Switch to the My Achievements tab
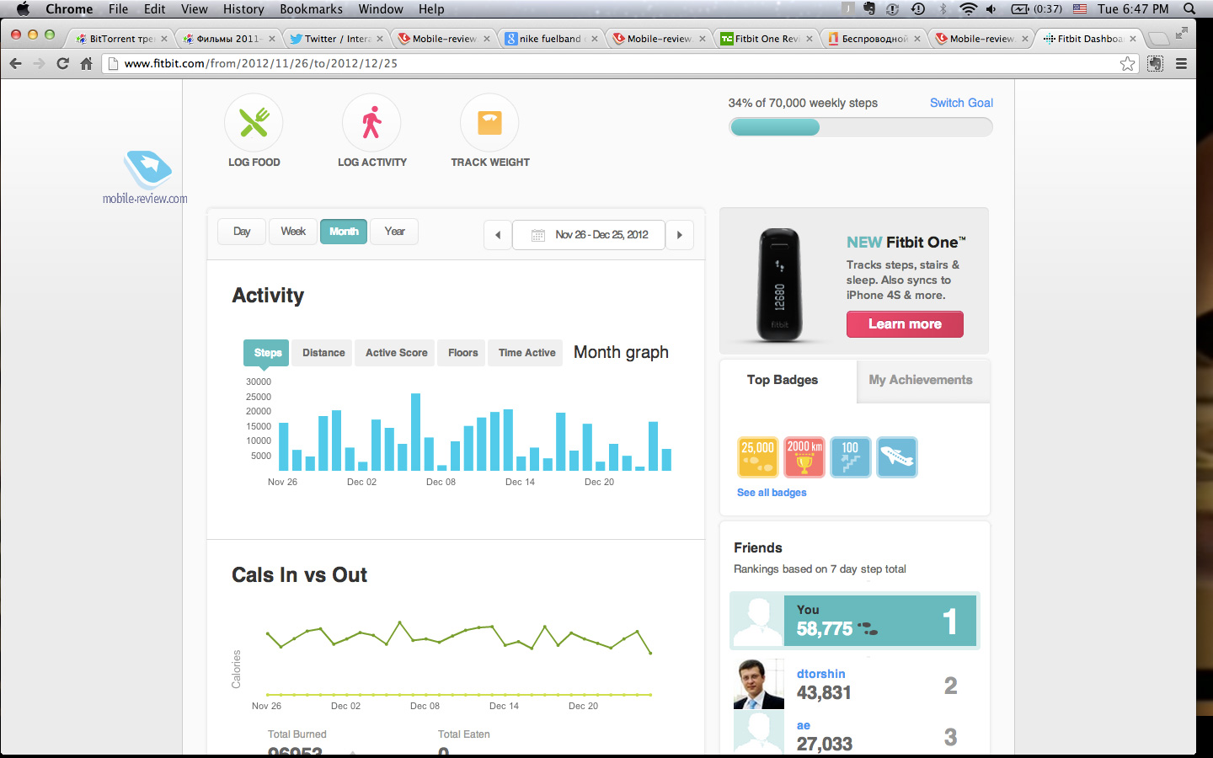This screenshot has width=1213, height=758. [x=923, y=381]
